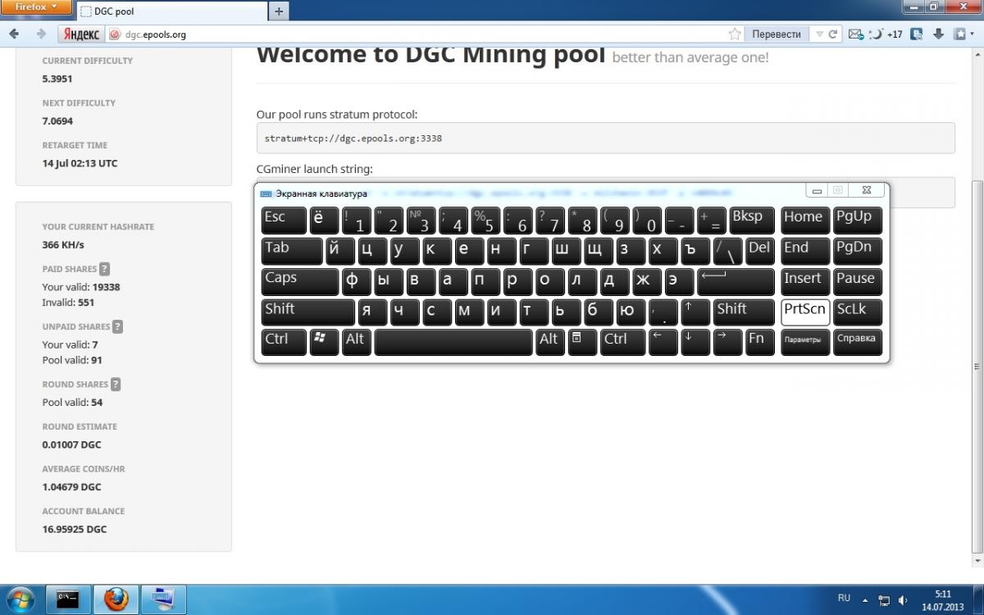Tap the down arrow key on keyboard
Image resolution: width=984 pixels, height=615 pixels.
click(x=695, y=341)
